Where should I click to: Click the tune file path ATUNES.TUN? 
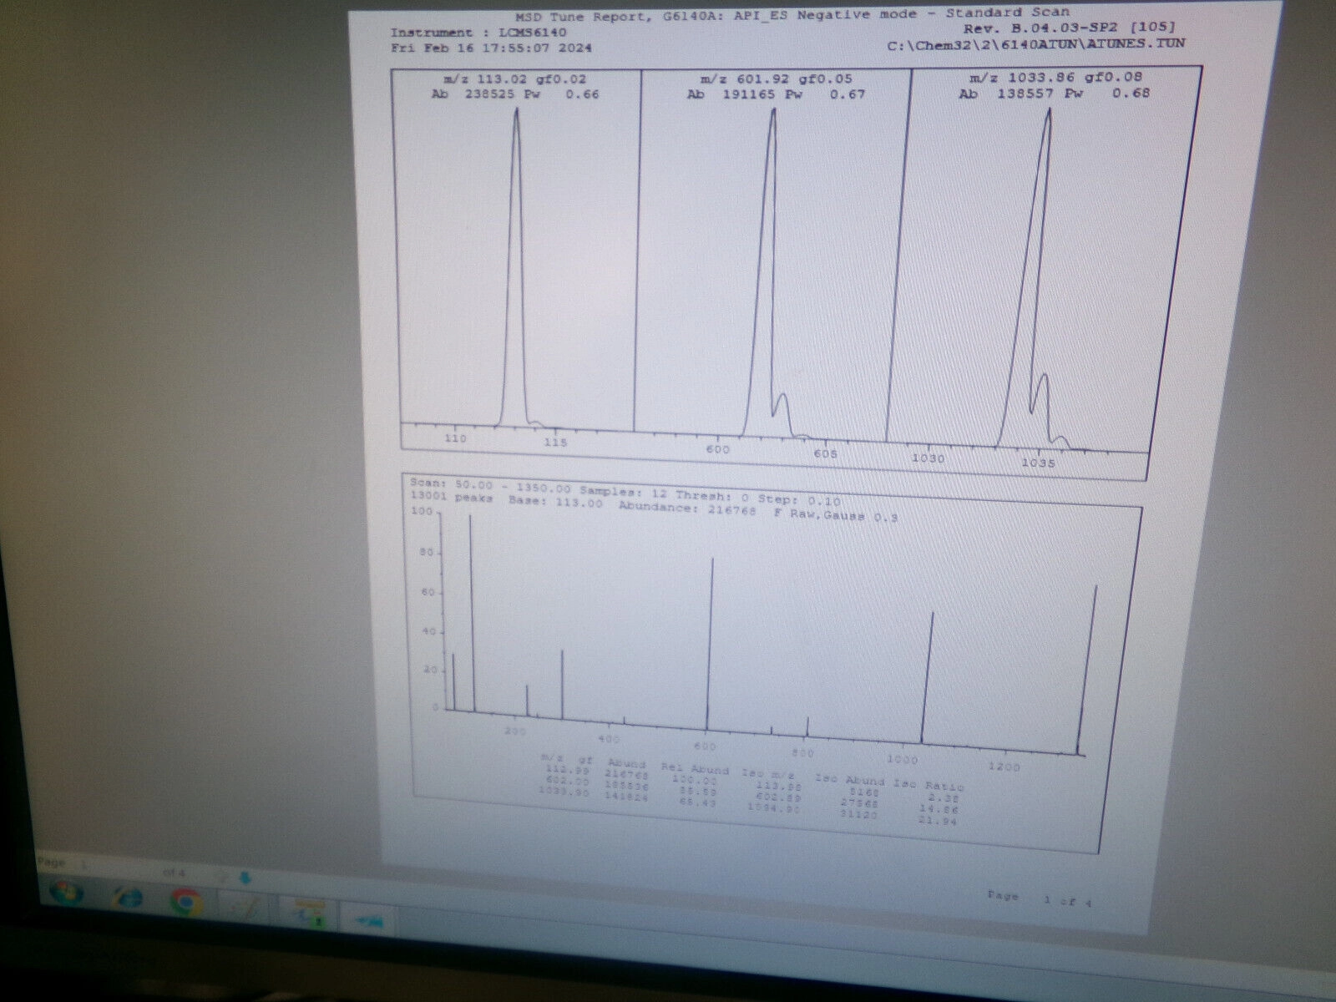coord(1035,43)
